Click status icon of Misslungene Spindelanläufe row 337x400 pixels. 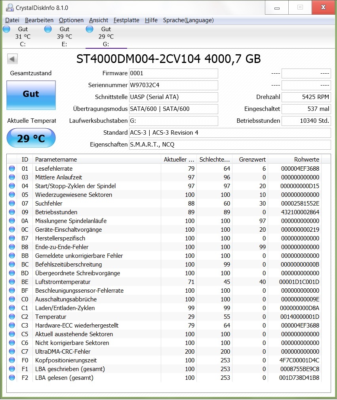pyautogui.click(x=12, y=221)
